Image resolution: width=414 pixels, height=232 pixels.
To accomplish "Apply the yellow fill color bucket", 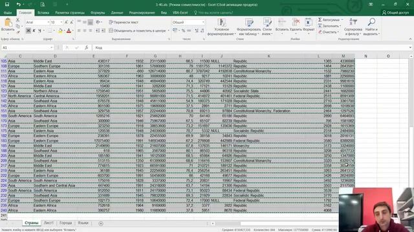I will 60,31.
